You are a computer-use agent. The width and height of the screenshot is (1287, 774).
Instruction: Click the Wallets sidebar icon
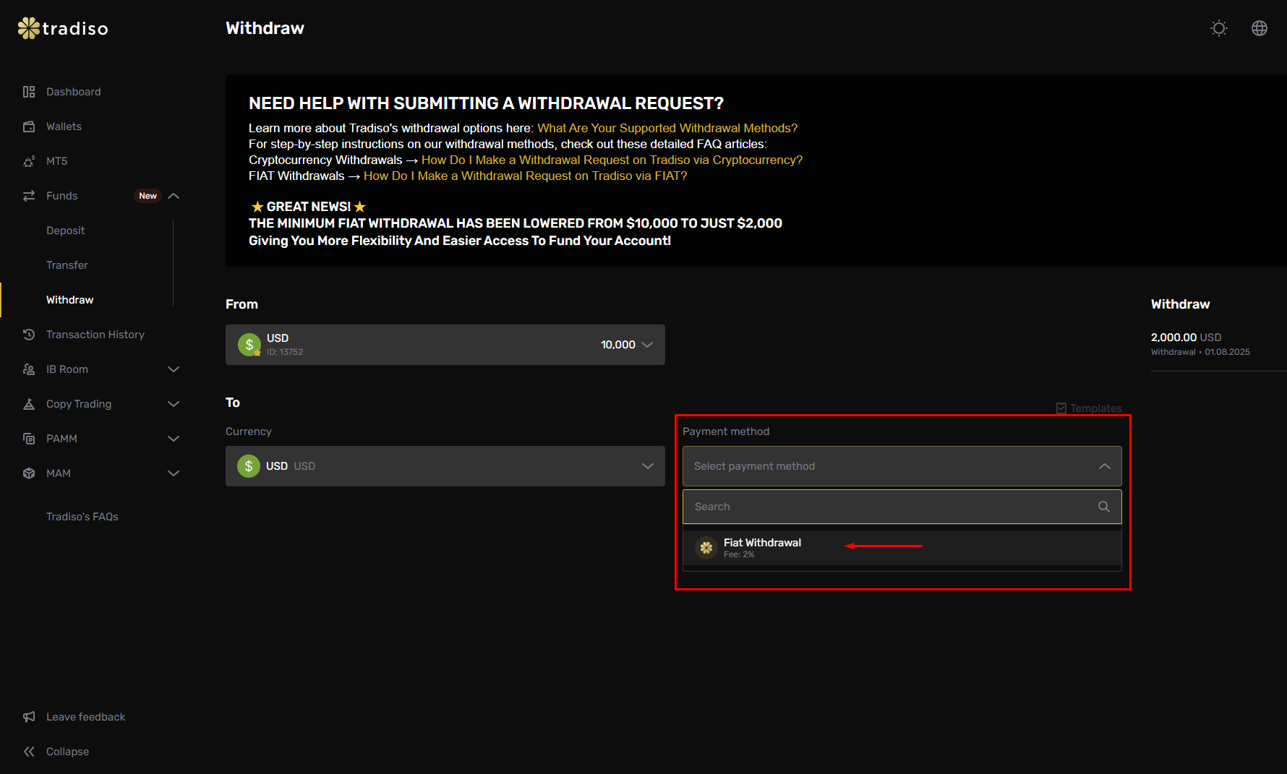pos(29,126)
